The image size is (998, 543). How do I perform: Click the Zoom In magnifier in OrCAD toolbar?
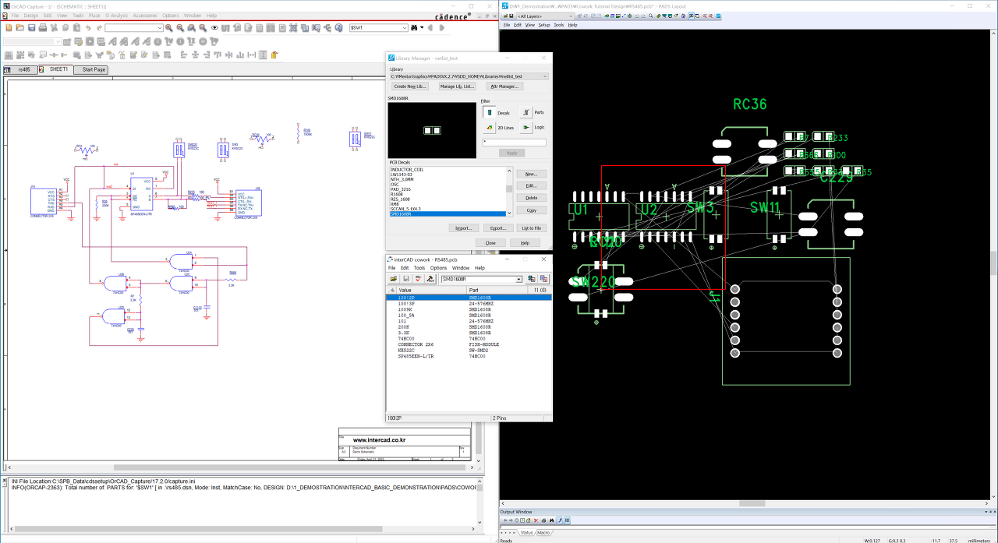tap(168, 27)
